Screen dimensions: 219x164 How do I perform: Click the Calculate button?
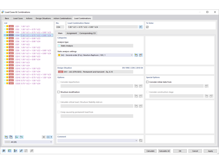coord(150,151)
